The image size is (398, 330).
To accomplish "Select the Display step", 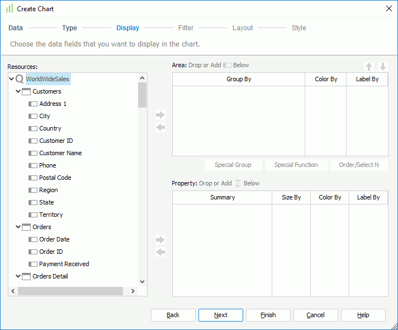I will pos(127,27).
